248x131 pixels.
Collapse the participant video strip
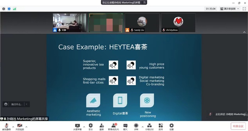pyautogui.click(x=244, y=32)
